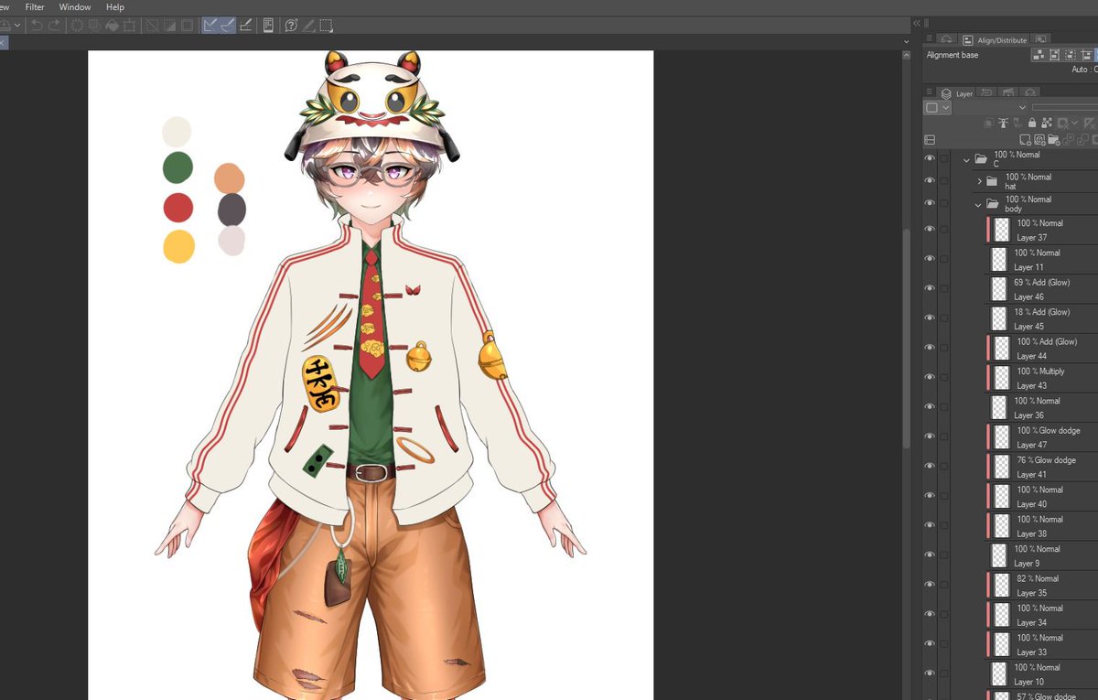Toggle the Lock Layer padlock icon

1032,123
